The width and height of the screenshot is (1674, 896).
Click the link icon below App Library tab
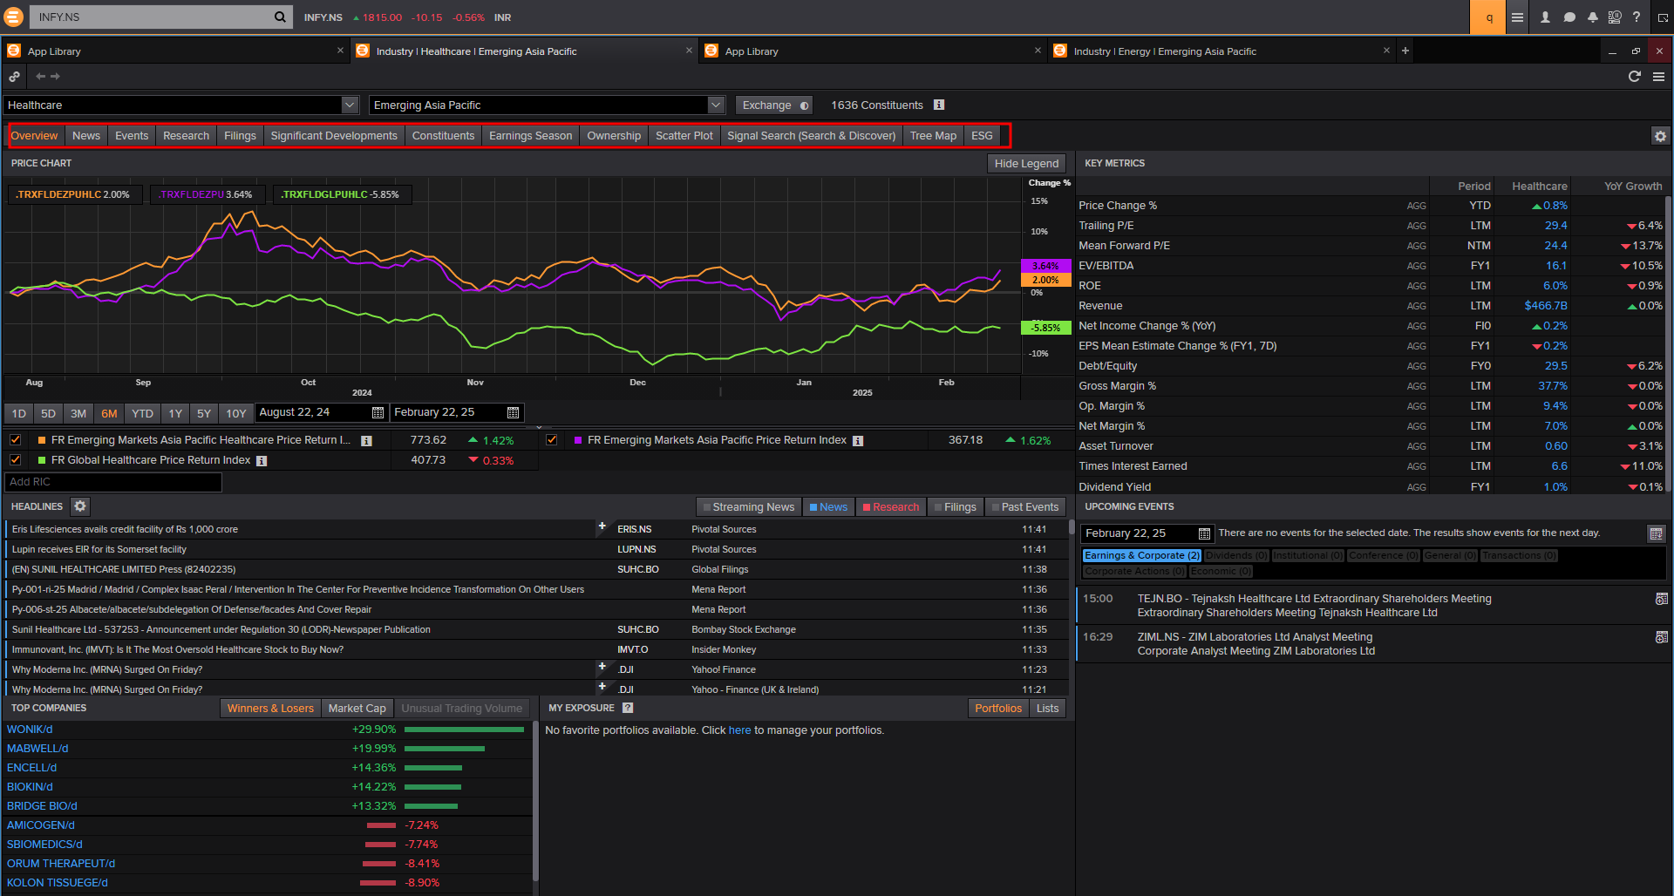pos(14,77)
